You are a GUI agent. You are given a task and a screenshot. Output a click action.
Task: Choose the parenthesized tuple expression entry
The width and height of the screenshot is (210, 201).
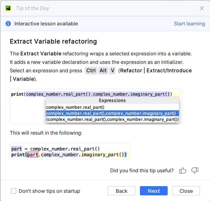[x=112, y=119]
